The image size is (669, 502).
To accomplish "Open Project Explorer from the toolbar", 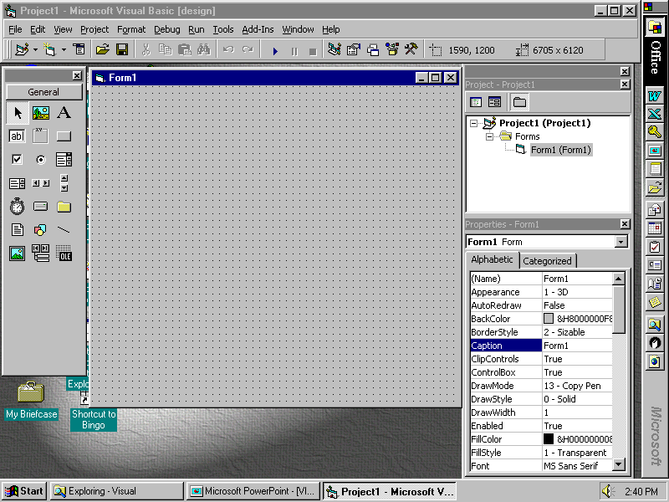I will [x=334, y=50].
